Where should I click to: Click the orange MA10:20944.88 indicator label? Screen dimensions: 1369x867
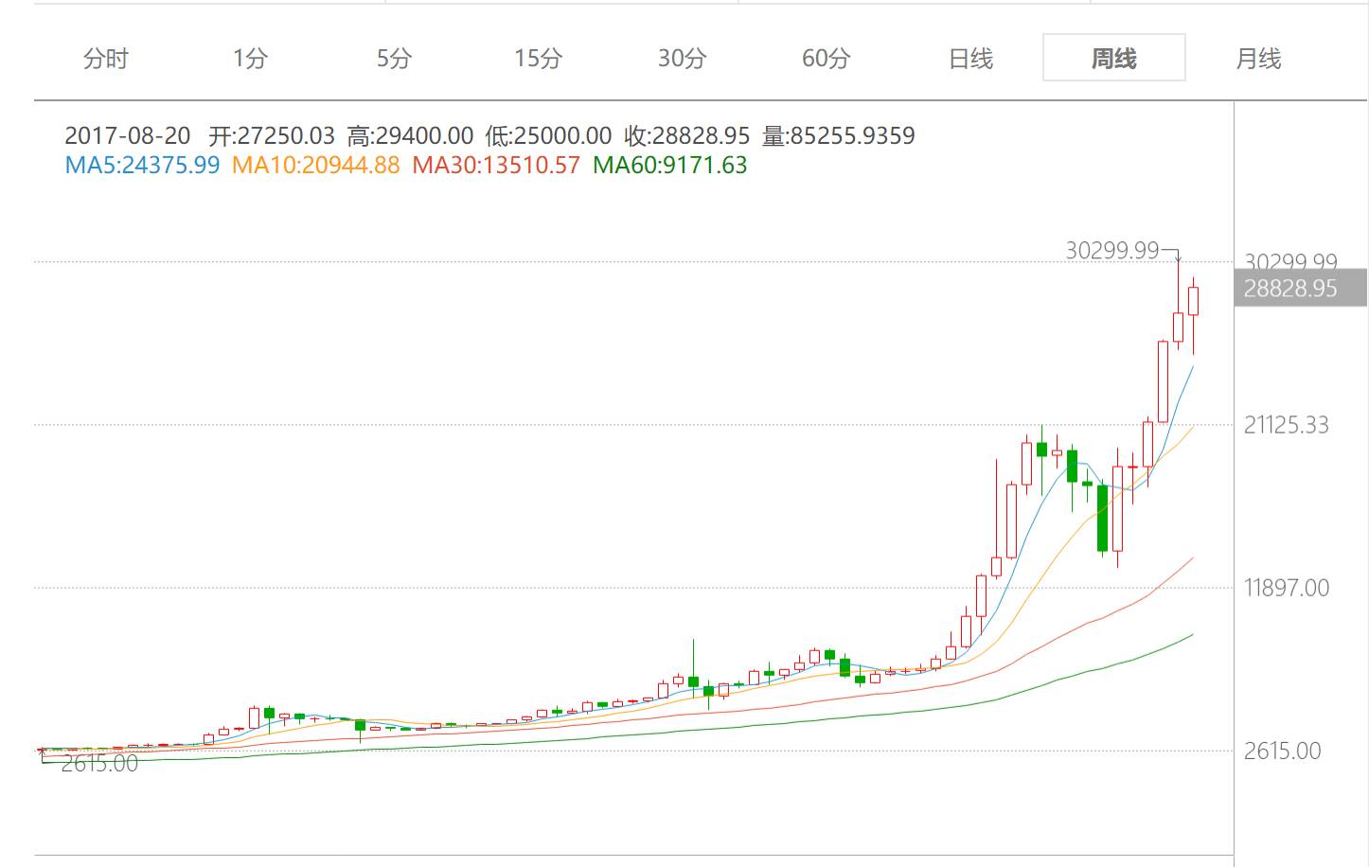[x=315, y=166]
